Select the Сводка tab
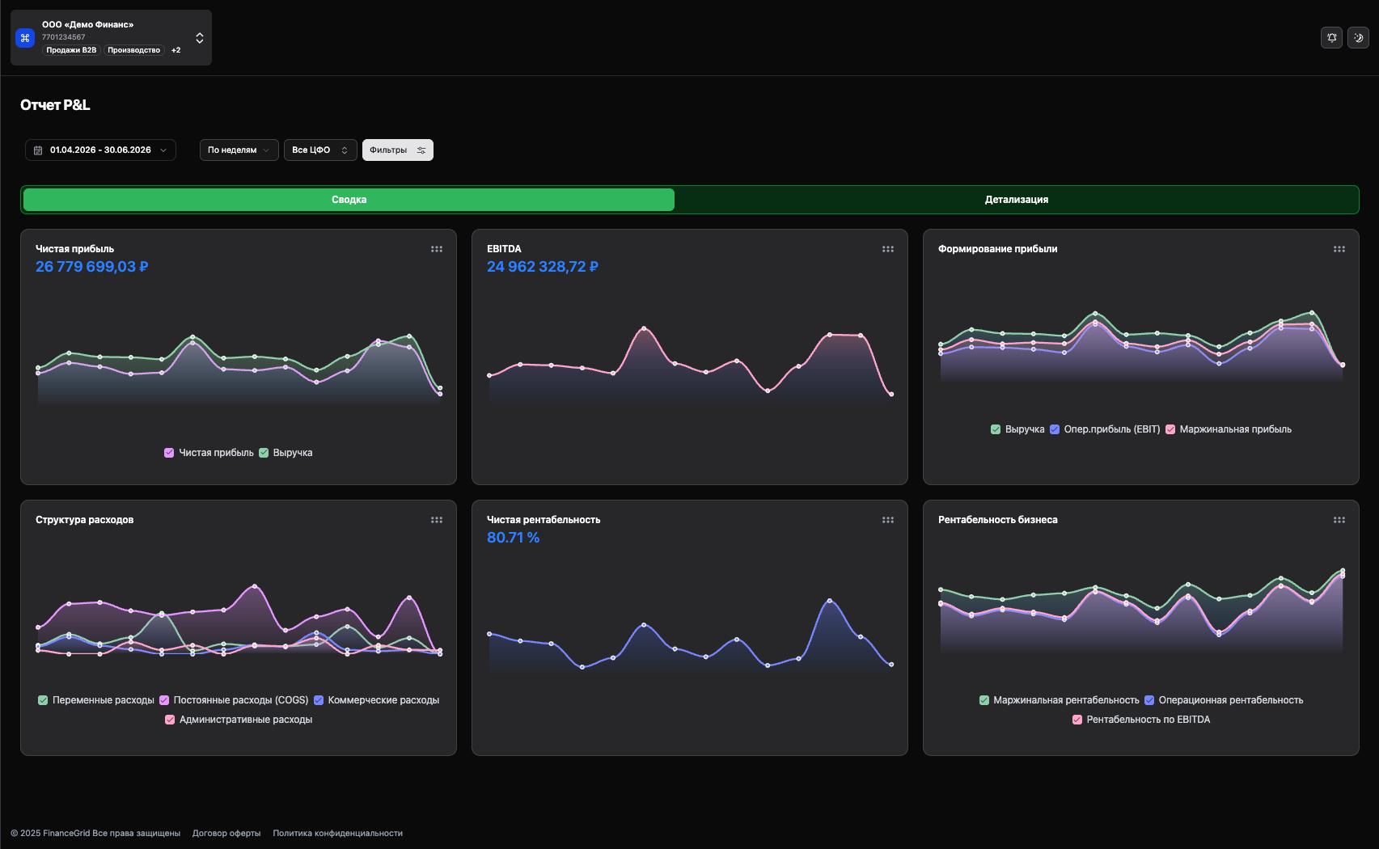This screenshot has width=1379, height=849. point(349,200)
